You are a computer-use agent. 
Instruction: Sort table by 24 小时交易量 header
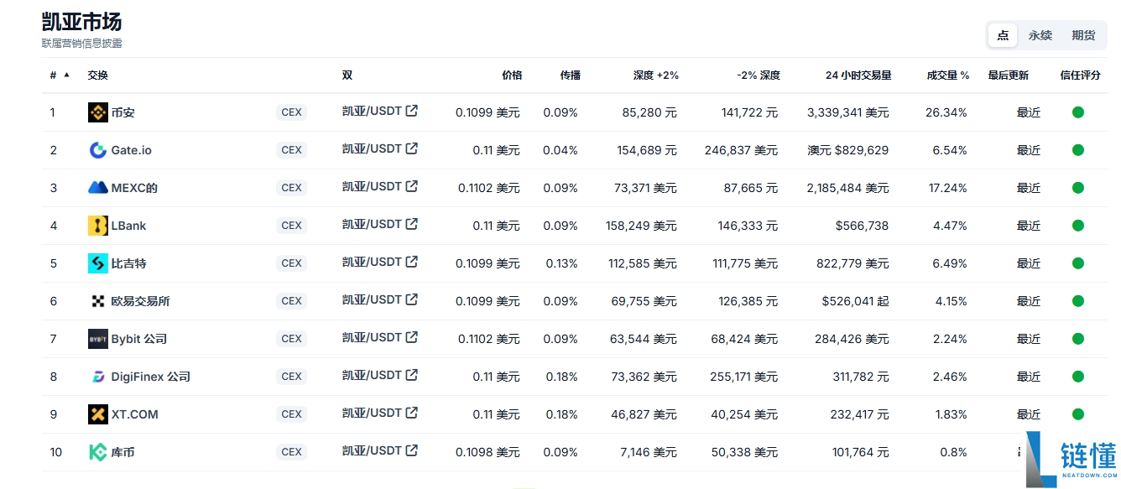click(858, 75)
